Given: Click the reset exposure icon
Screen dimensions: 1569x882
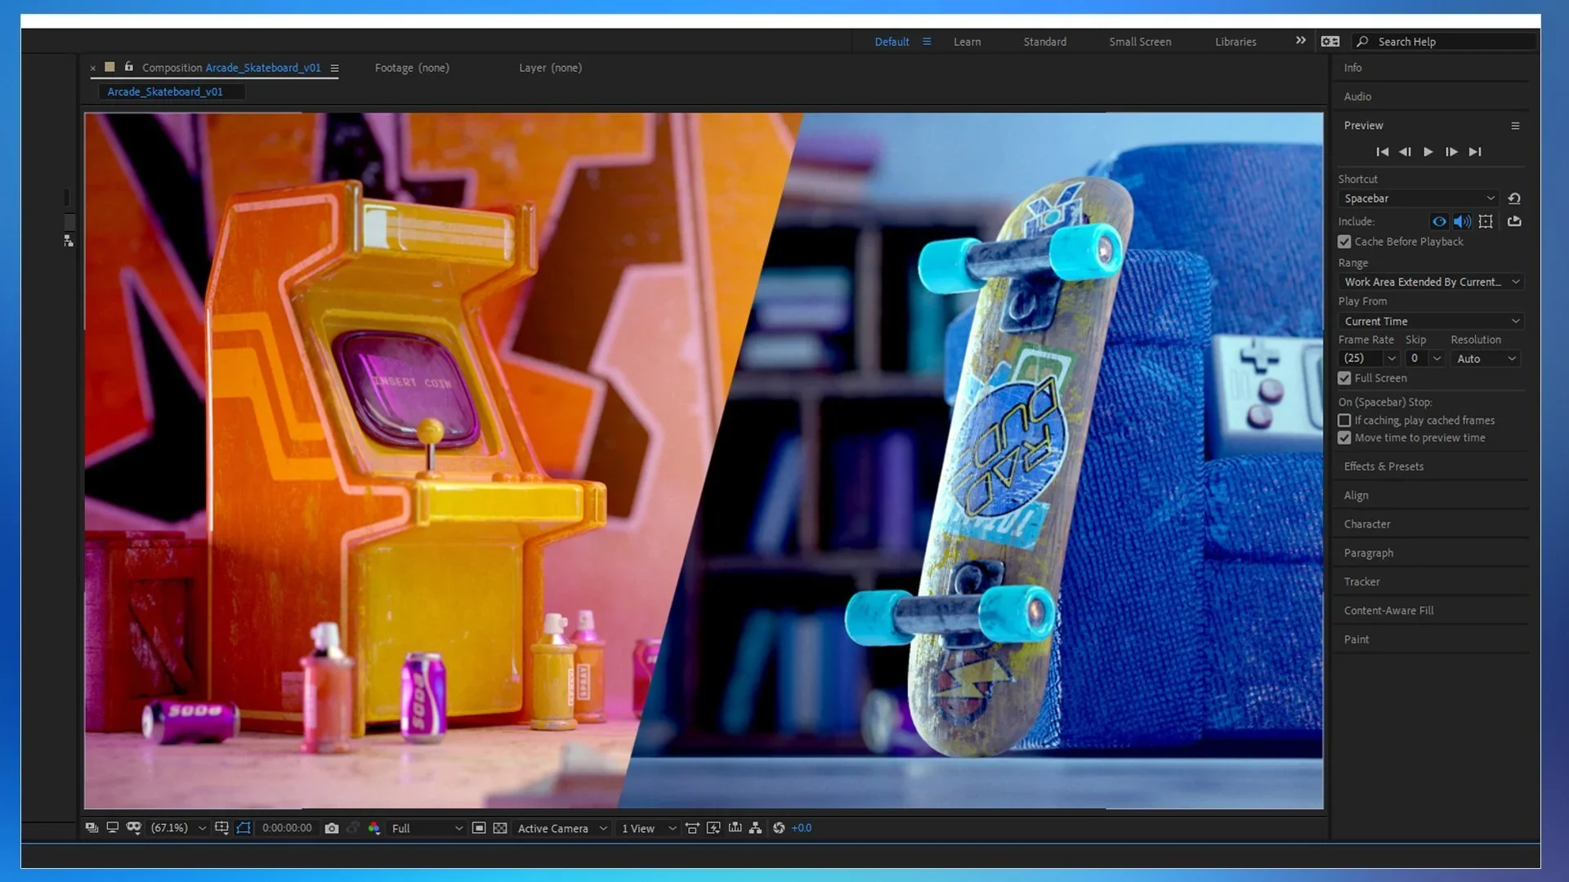Looking at the screenshot, I should pyautogui.click(x=779, y=828).
